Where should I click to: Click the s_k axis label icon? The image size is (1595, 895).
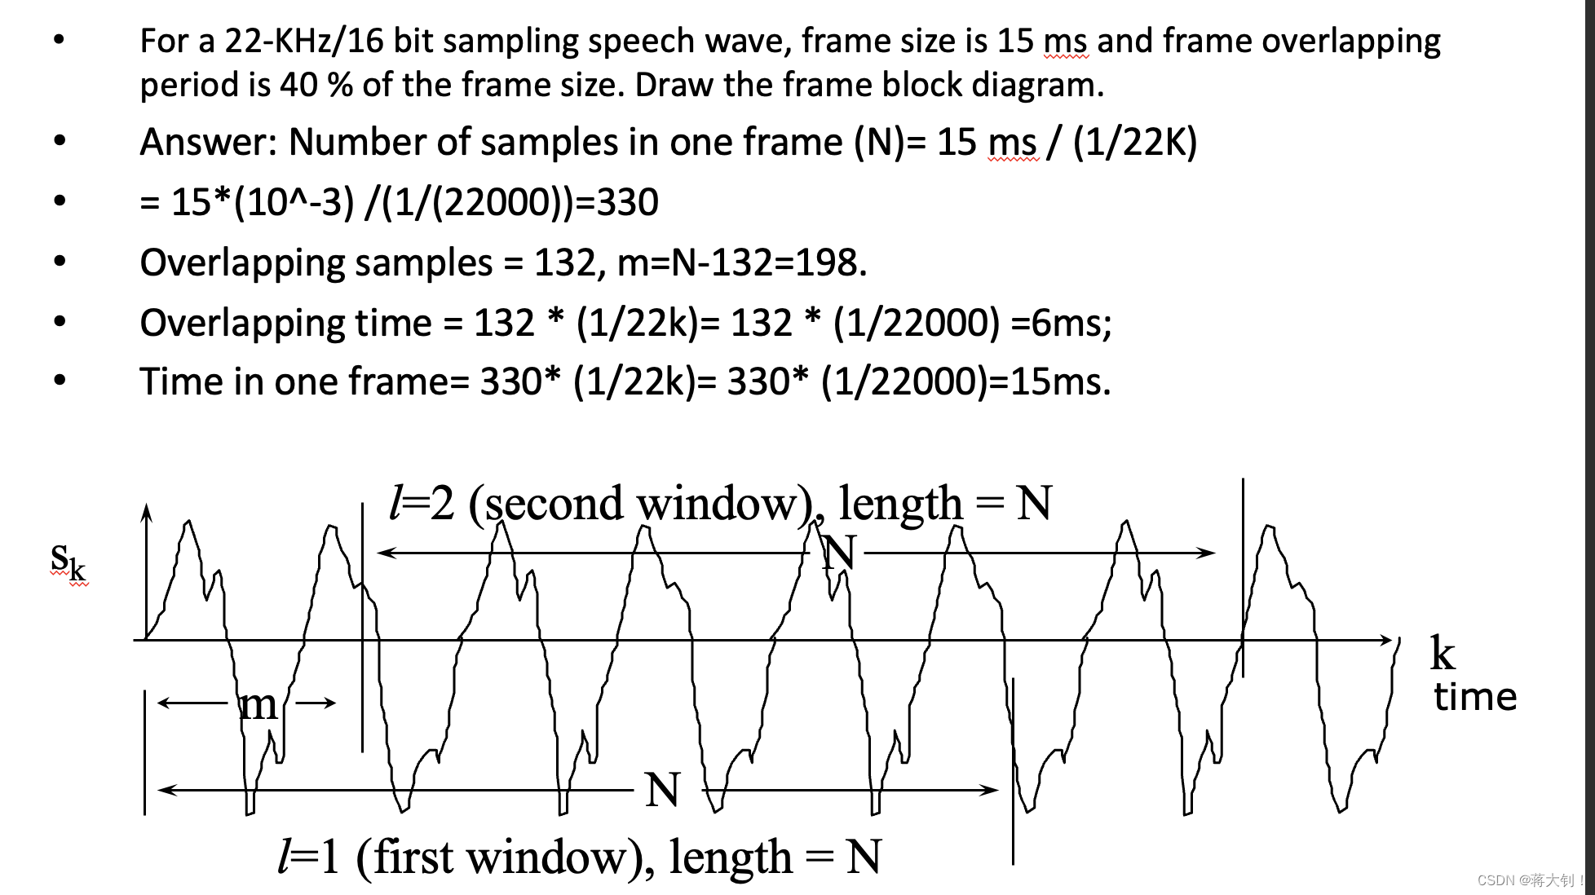click(x=68, y=563)
